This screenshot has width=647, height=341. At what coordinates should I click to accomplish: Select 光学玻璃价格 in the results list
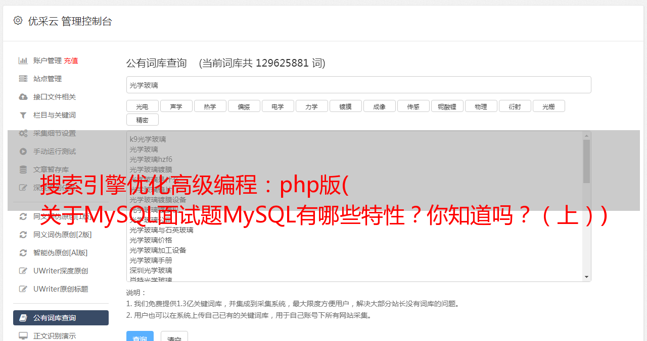pyautogui.click(x=151, y=240)
